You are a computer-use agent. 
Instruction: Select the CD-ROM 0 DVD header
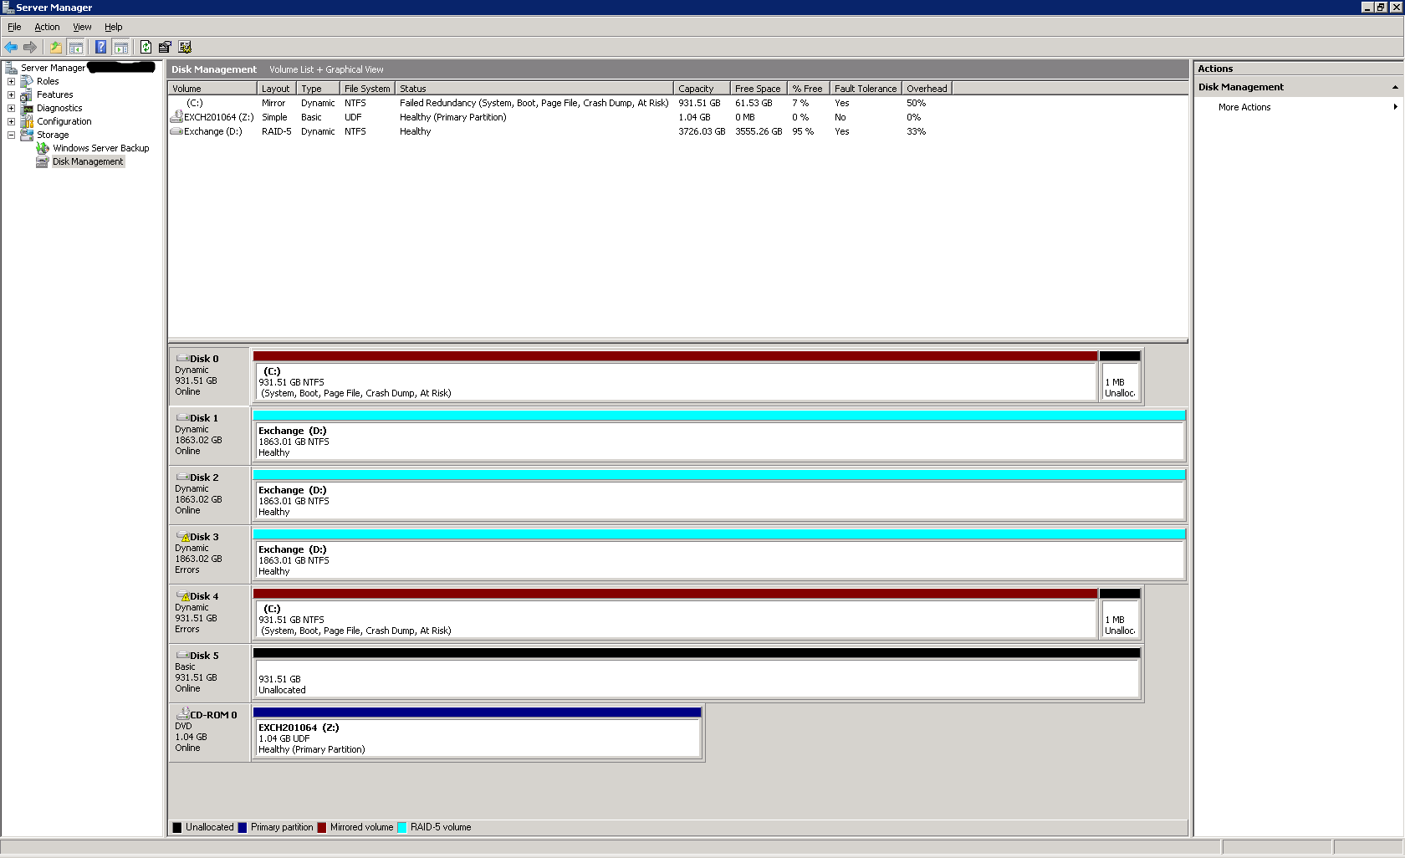pos(209,732)
